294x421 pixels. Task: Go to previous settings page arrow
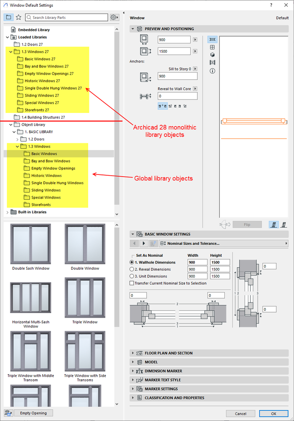(135, 243)
